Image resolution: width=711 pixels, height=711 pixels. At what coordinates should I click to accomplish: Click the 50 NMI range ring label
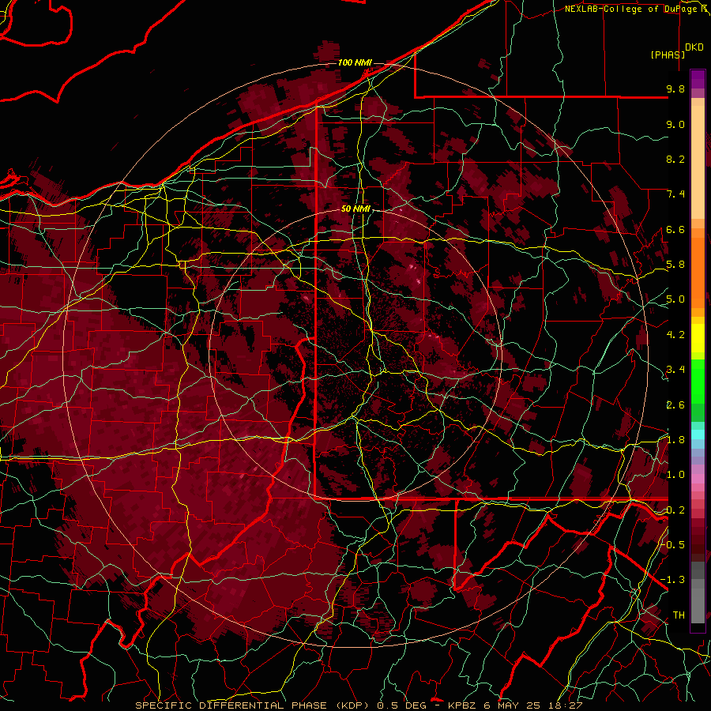355,209
